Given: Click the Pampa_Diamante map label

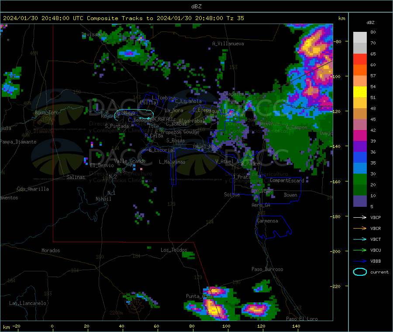Looking at the screenshot, I should pyautogui.click(x=18, y=142).
